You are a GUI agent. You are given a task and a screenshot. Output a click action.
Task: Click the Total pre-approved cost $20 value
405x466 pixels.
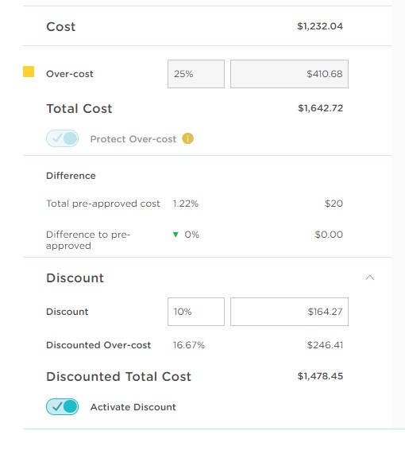click(x=334, y=204)
